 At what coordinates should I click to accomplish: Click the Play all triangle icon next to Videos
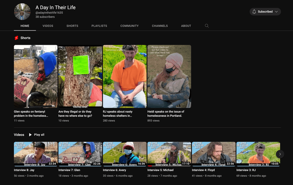(x=30, y=135)
